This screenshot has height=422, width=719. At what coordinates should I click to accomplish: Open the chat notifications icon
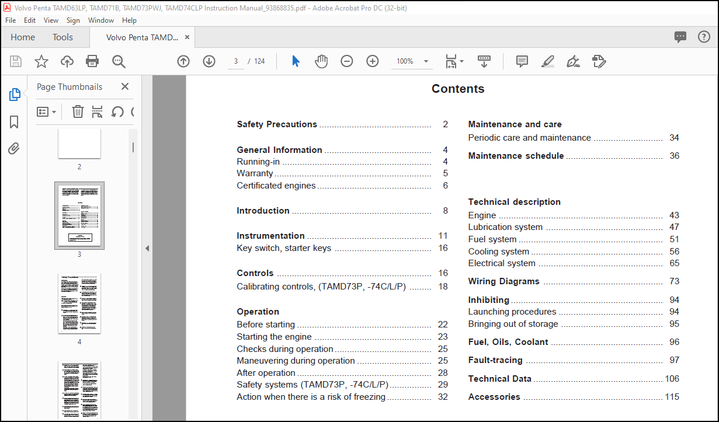[680, 37]
